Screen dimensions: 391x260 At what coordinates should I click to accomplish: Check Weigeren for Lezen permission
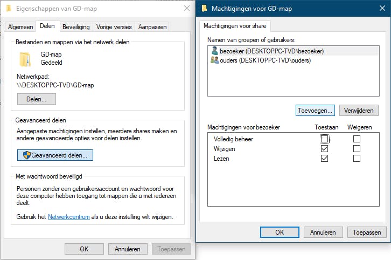pyautogui.click(x=357, y=159)
